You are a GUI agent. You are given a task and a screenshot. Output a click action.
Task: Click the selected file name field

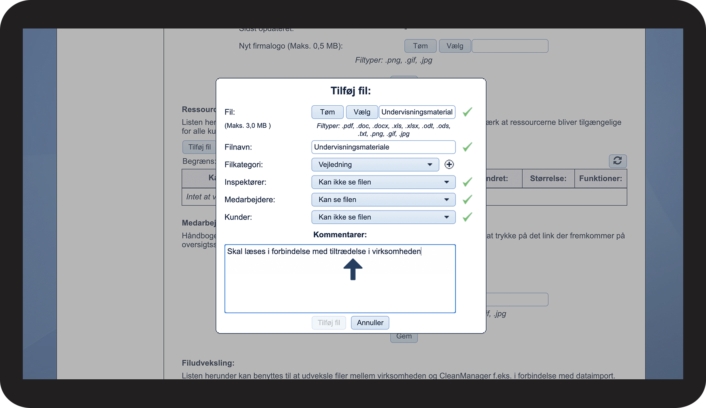pyautogui.click(x=417, y=112)
